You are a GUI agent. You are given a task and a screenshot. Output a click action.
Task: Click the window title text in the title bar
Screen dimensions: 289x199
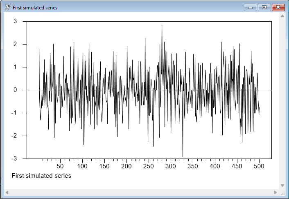pyautogui.click(x=35, y=8)
